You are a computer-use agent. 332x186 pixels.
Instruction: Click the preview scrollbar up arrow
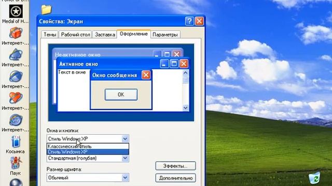click(186, 73)
